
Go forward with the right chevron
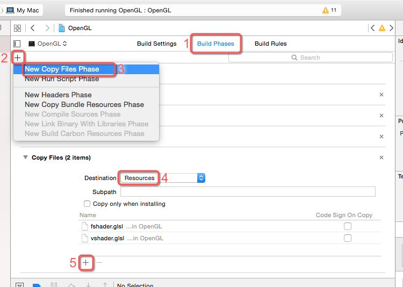47,28
